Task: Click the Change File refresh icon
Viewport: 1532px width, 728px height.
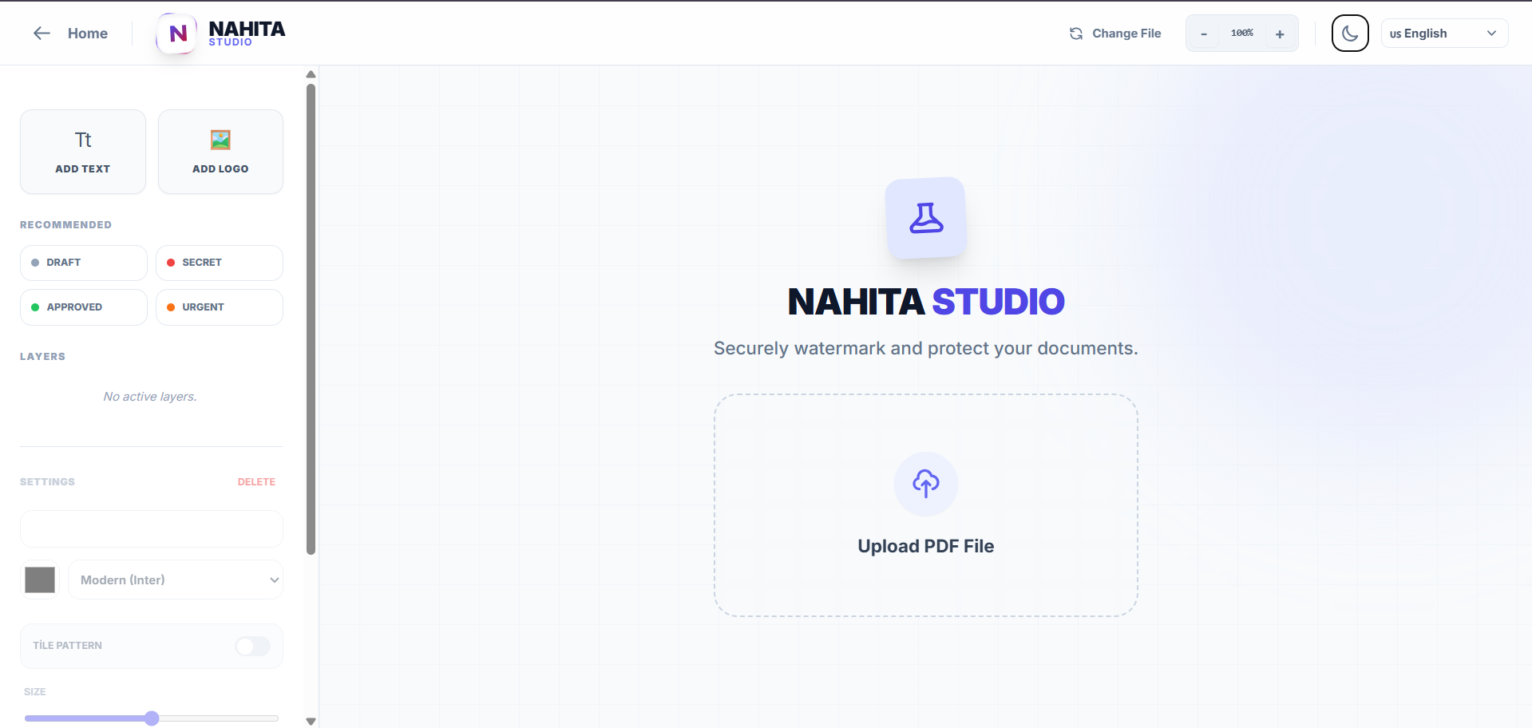Action: (x=1075, y=33)
